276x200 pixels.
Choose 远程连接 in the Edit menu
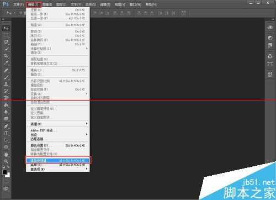[58, 139]
